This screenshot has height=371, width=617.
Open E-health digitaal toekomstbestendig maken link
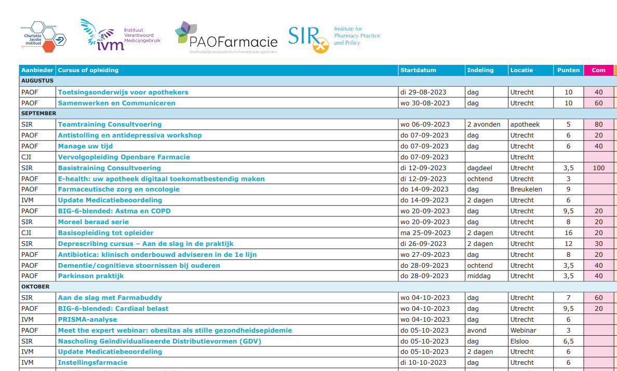pyautogui.click(x=161, y=179)
